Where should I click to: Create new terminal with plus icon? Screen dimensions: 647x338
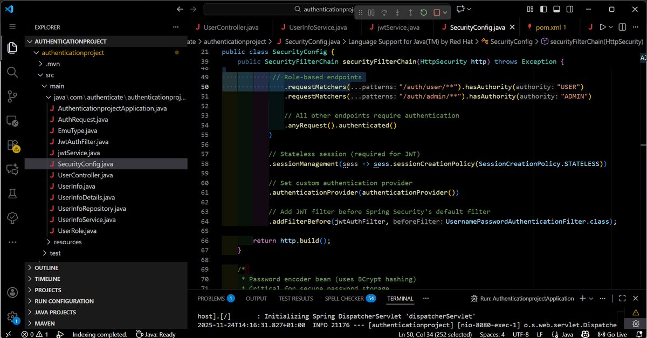[583, 298]
